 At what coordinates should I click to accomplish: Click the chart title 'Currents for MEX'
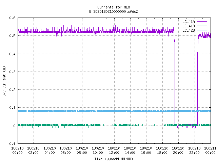click(x=114, y=7)
